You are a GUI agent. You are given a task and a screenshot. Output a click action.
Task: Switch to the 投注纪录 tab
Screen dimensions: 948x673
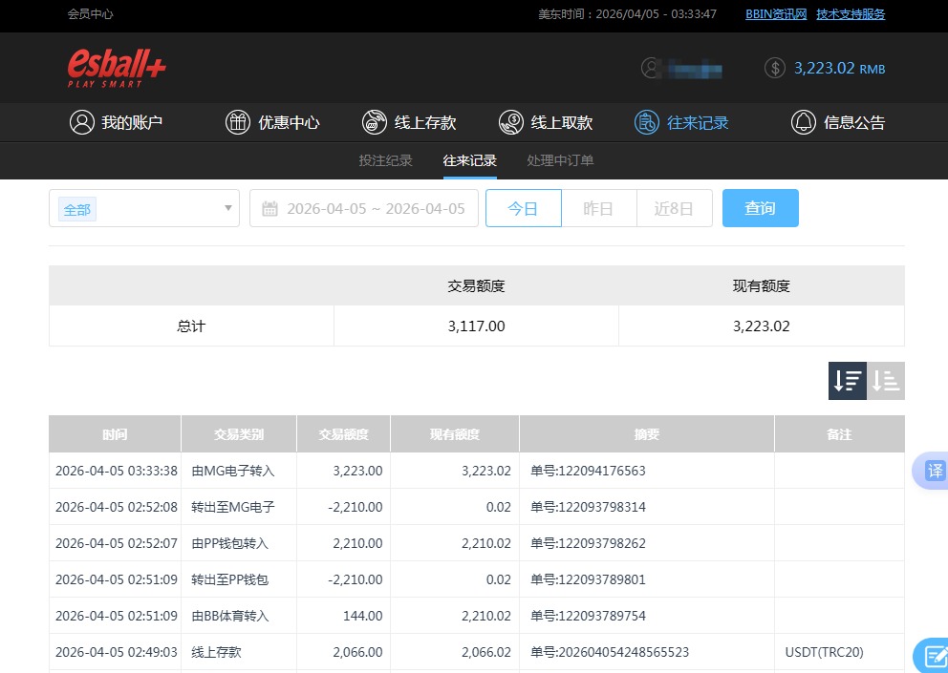click(x=385, y=160)
